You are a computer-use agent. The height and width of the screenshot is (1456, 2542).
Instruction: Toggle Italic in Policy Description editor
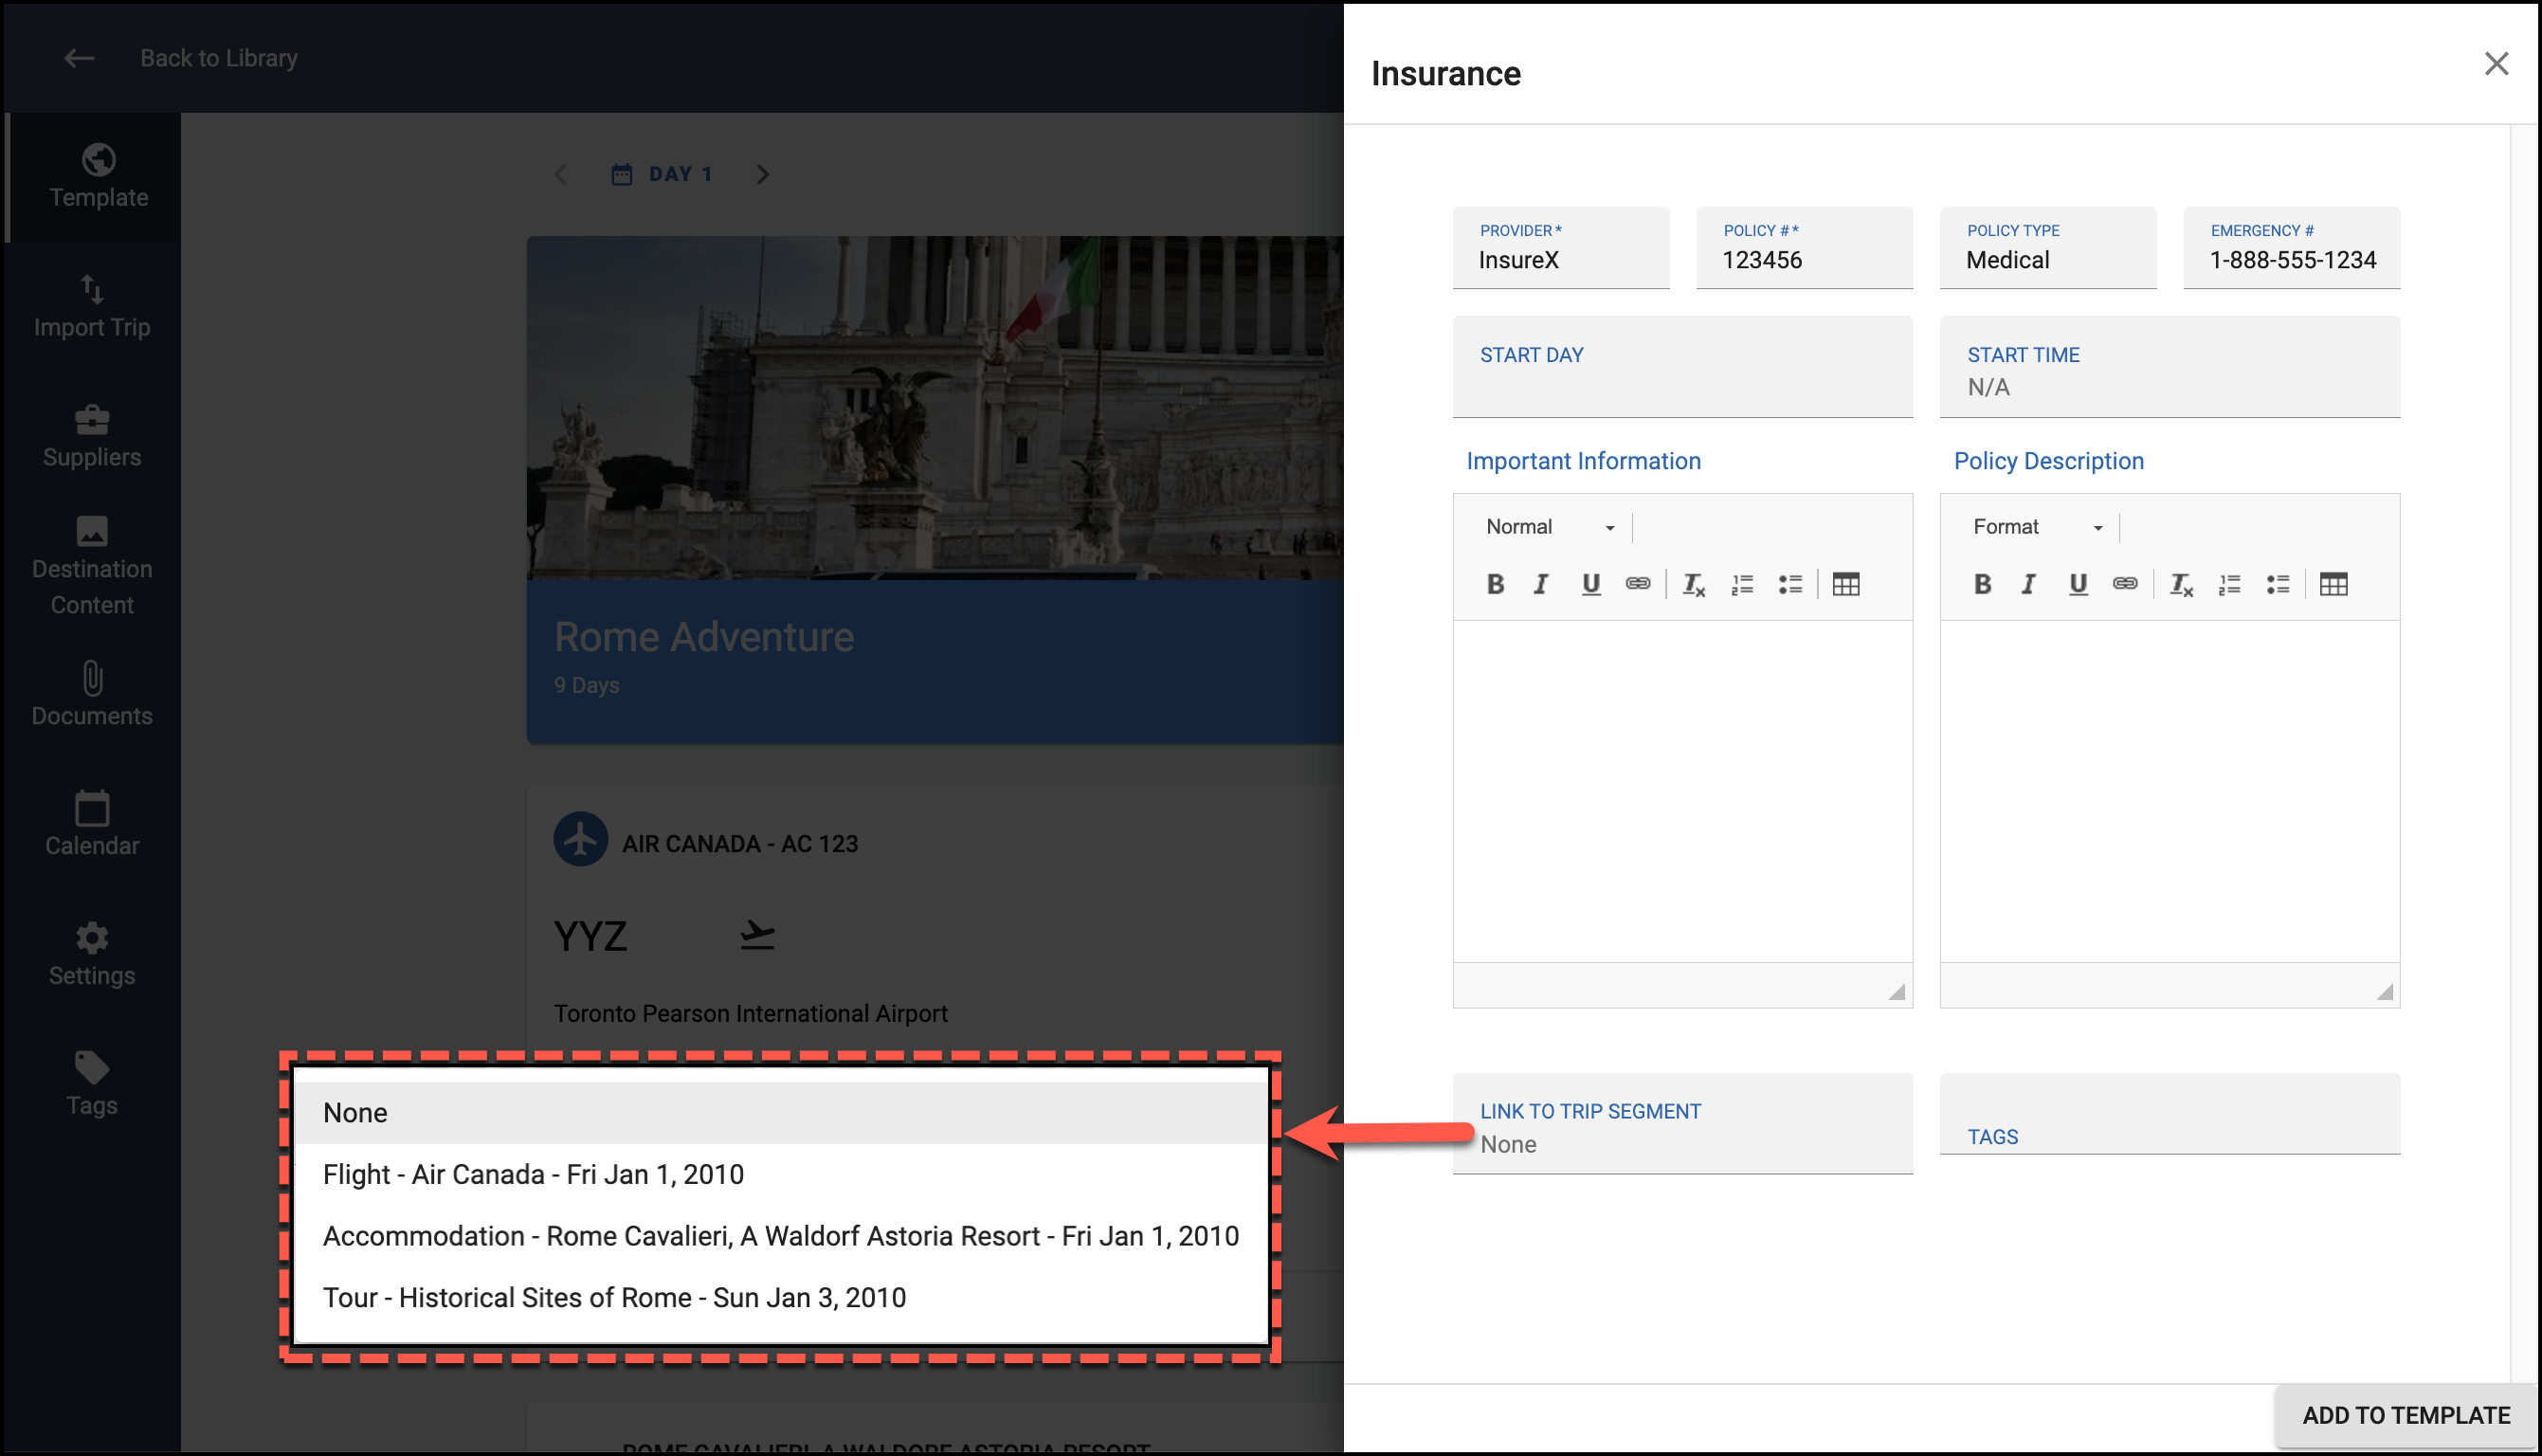(x=2028, y=584)
